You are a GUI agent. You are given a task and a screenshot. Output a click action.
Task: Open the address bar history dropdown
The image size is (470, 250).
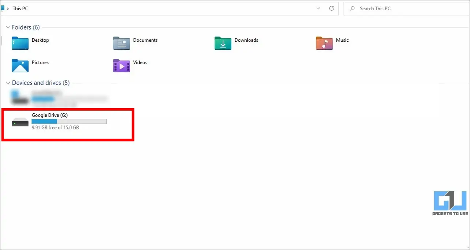[x=318, y=8]
